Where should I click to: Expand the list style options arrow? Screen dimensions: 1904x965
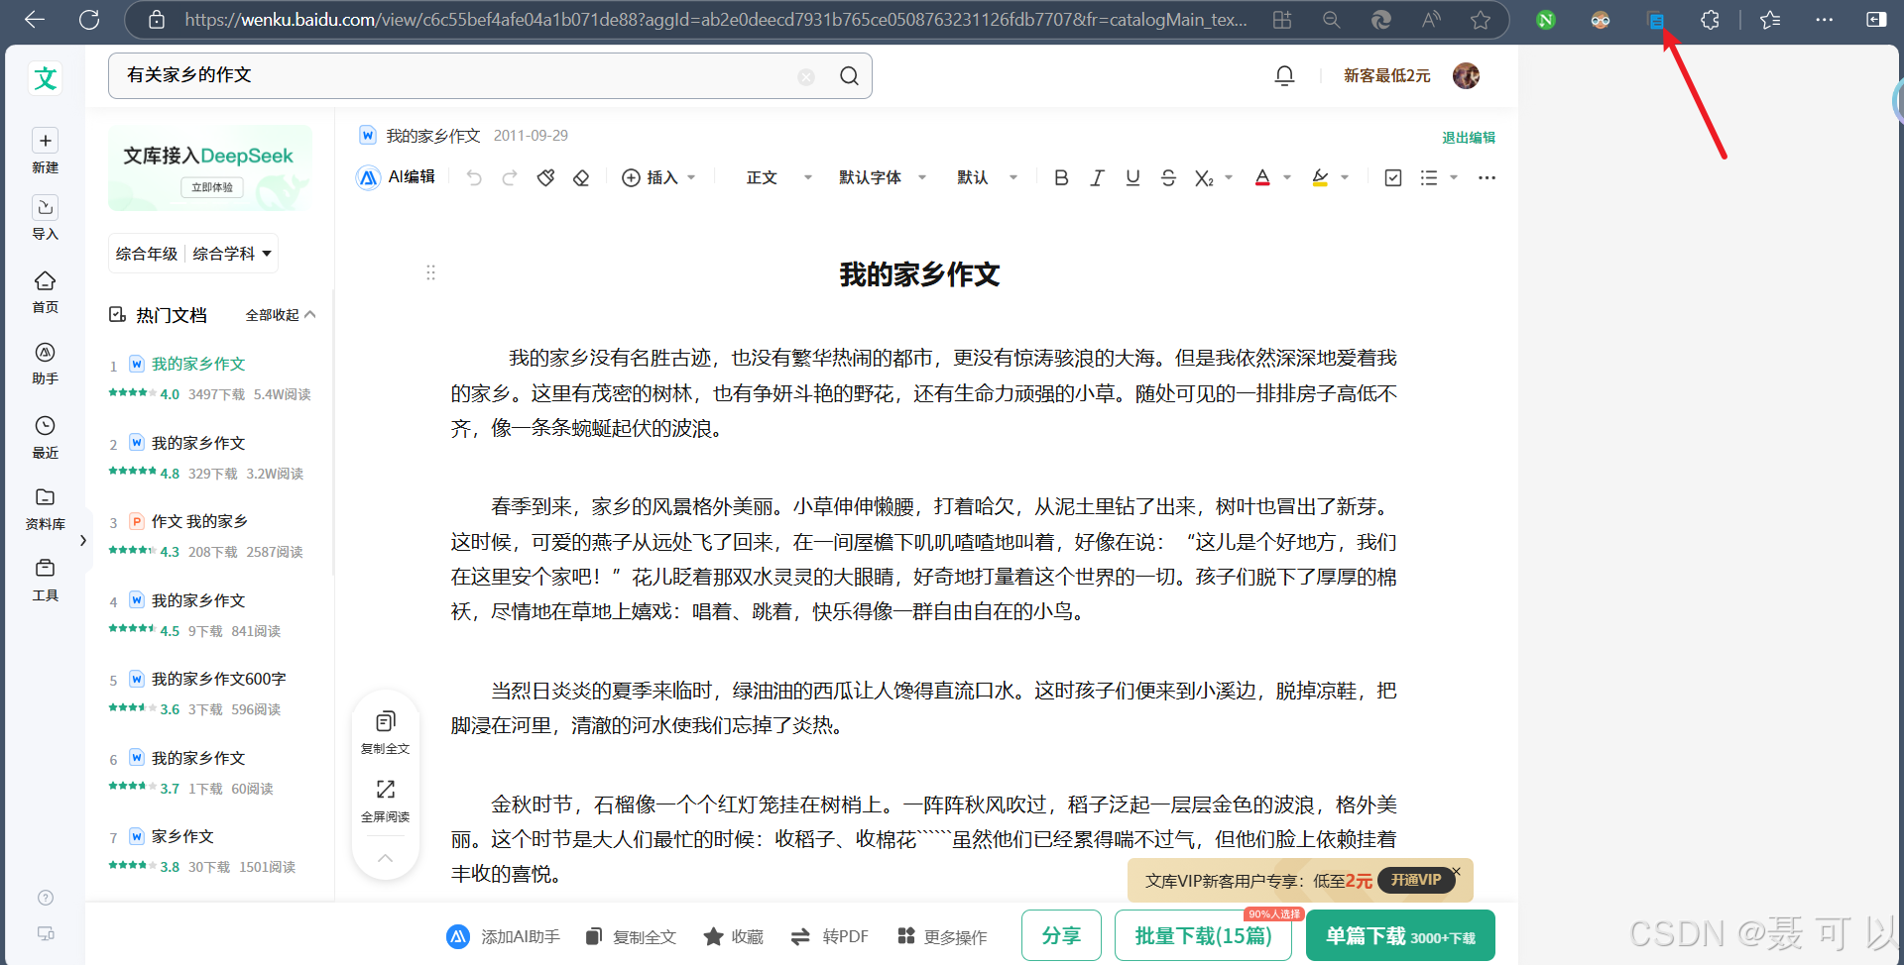tap(1454, 177)
